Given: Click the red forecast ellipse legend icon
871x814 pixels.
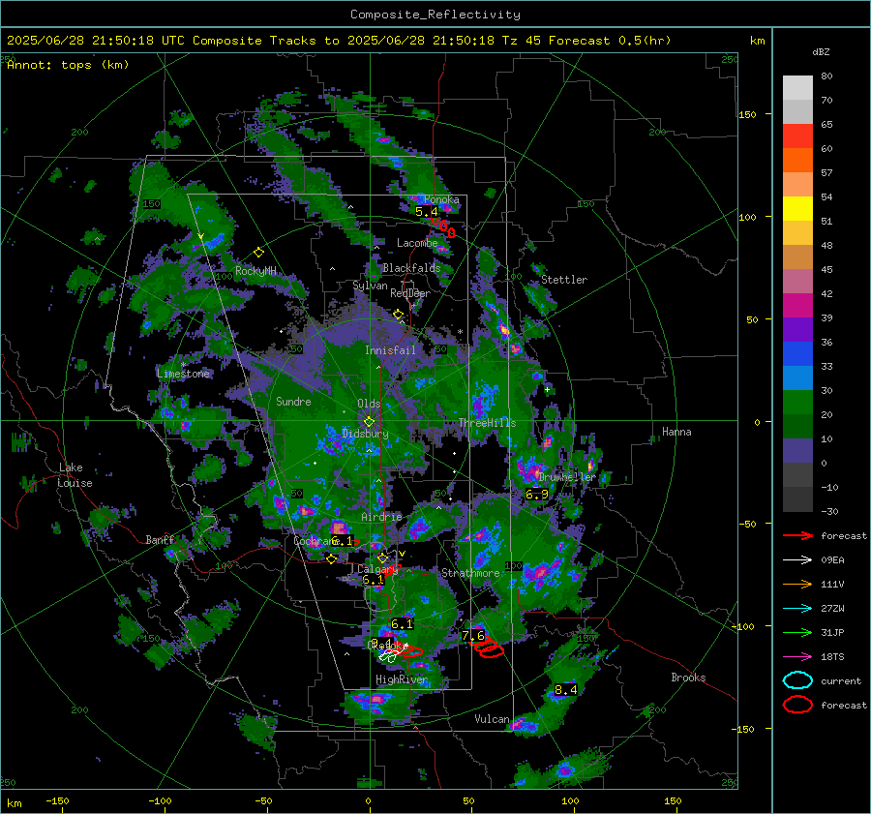Looking at the screenshot, I should click(797, 705).
